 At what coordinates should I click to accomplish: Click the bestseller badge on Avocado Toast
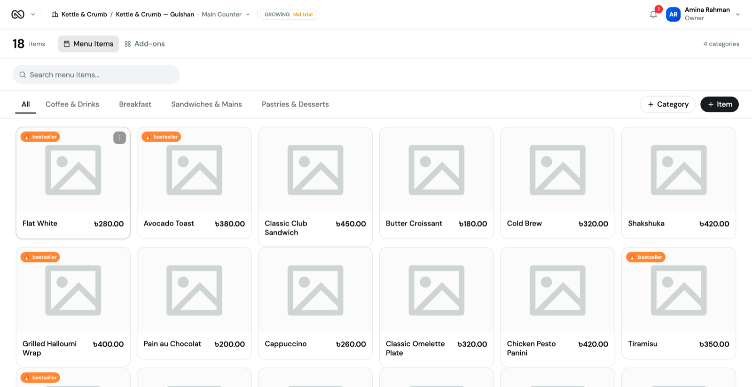(x=161, y=137)
